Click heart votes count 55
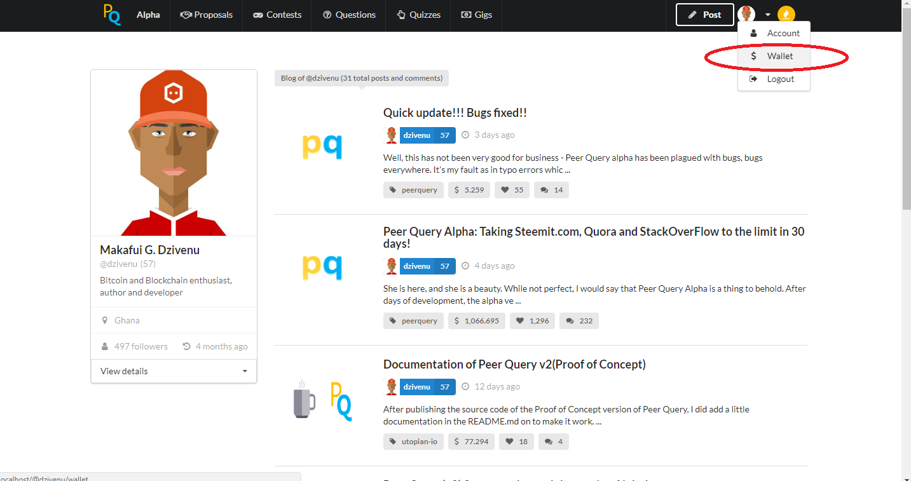 512,190
